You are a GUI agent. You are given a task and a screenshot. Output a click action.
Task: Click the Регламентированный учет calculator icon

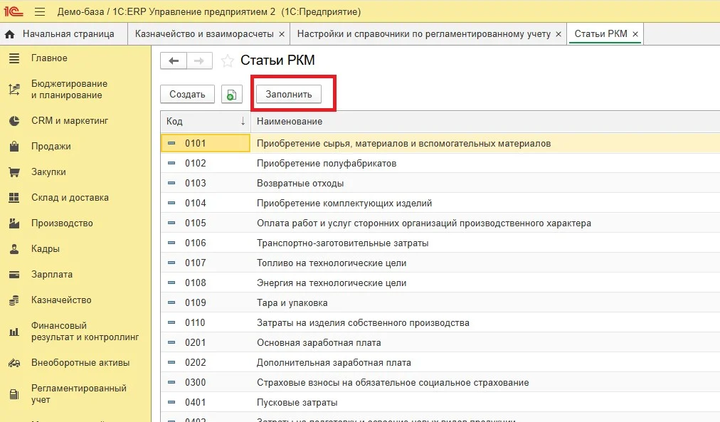[x=14, y=394]
